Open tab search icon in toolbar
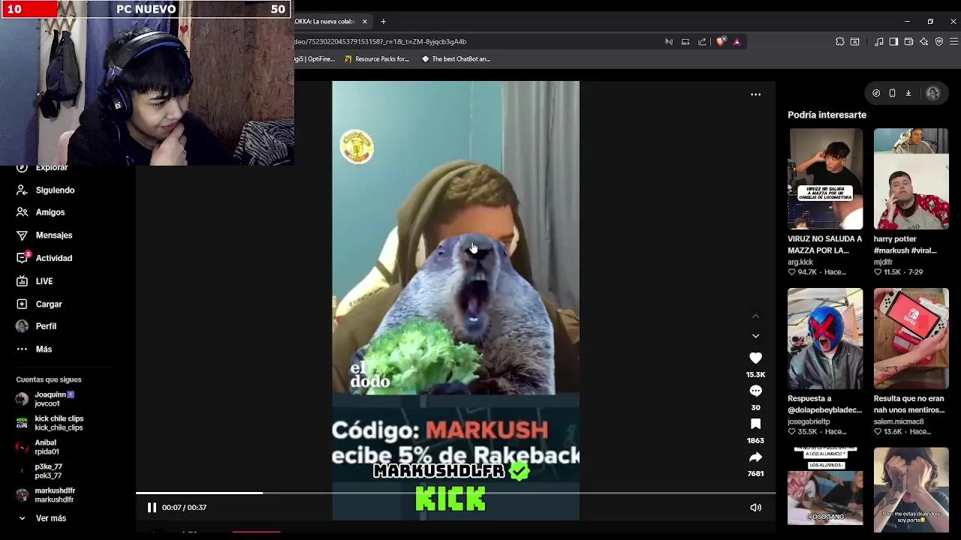 pos(854,42)
